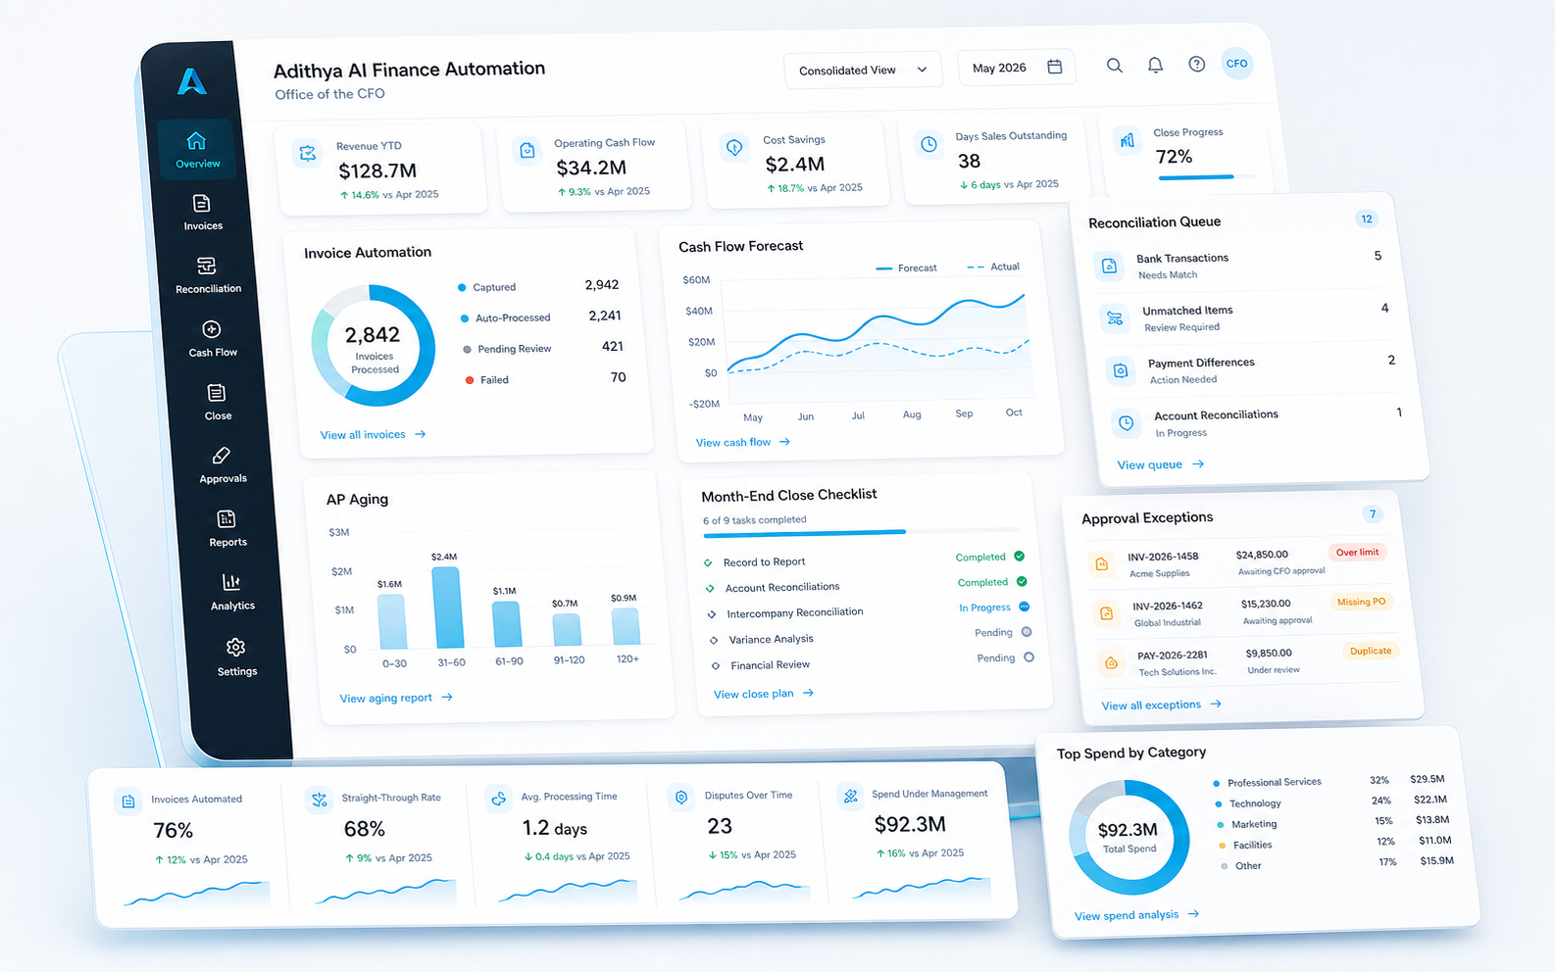Click the Close Progress chart icon
Screen dimensions: 1555x972
(1128, 140)
